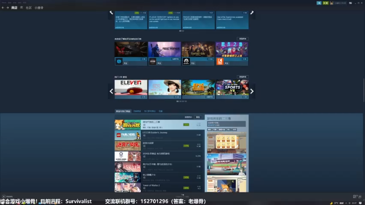Click the green friends/notification icon in title bar
365x205 pixels.
point(326,3)
